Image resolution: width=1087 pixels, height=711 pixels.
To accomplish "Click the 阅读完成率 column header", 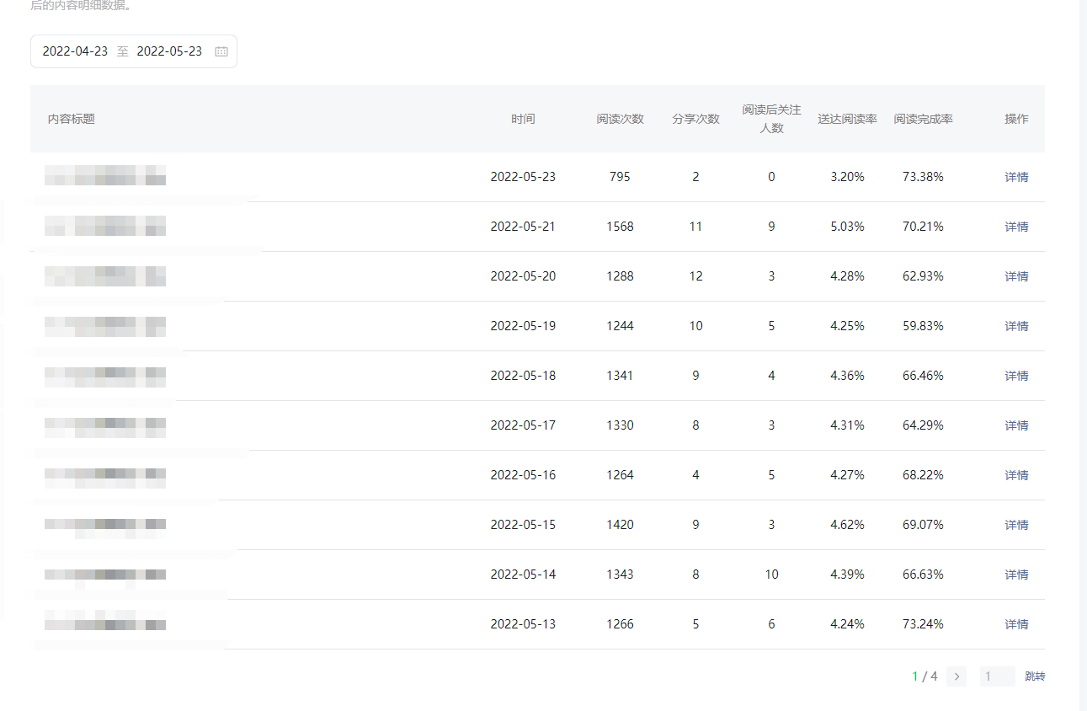I will click(x=923, y=119).
